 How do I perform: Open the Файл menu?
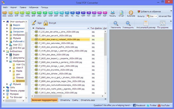click(x=5, y=8)
